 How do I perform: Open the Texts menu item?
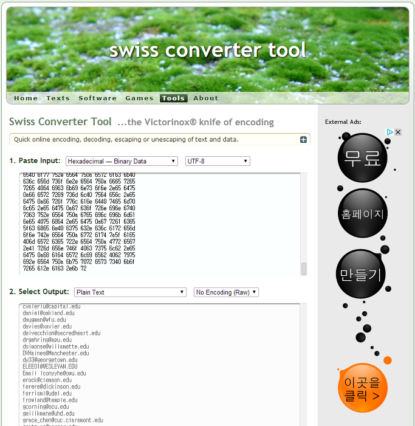[58, 98]
